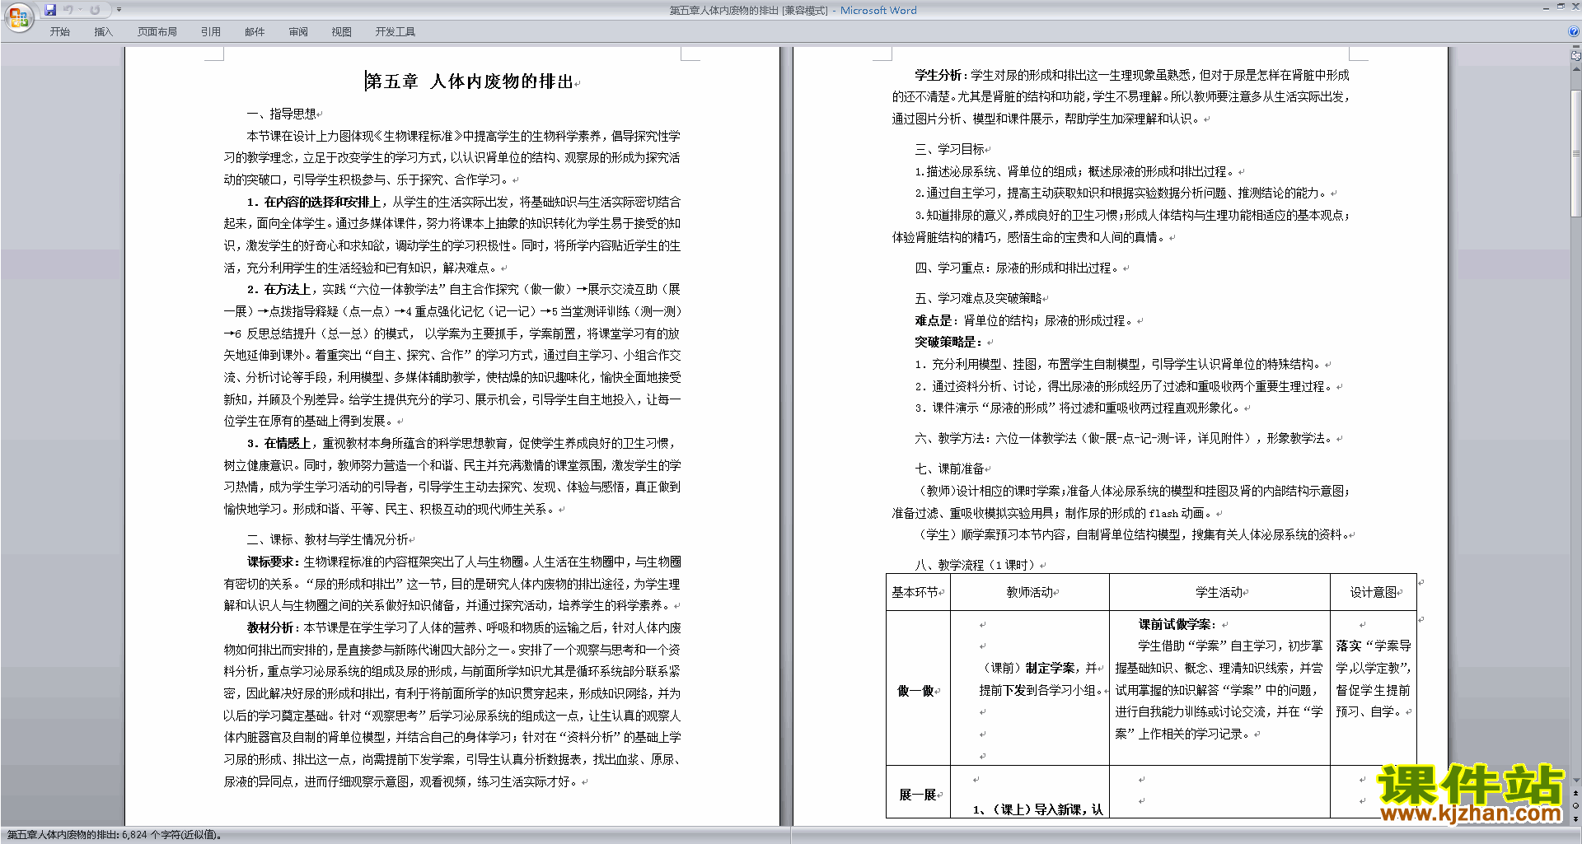
Task: Open the 插入 ribbon tab
Action: (x=104, y=32)
